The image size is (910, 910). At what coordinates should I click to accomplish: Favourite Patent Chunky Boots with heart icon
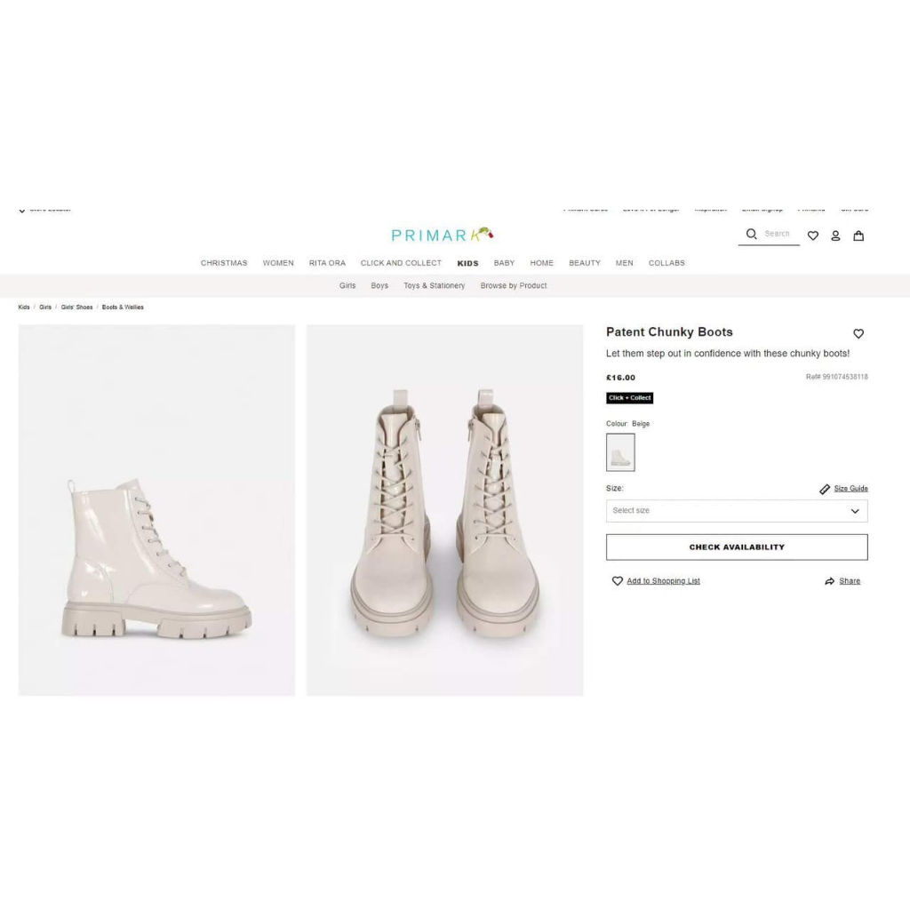(858, 334)
